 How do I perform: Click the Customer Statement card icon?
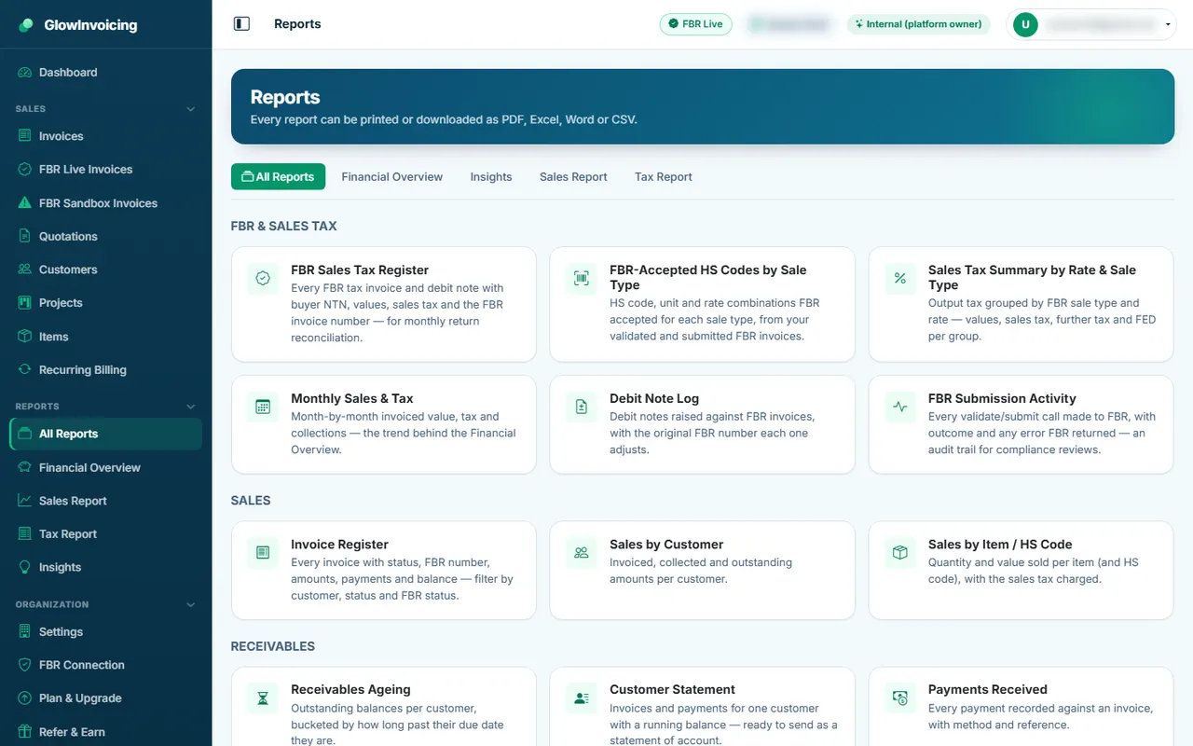point(582,698)
